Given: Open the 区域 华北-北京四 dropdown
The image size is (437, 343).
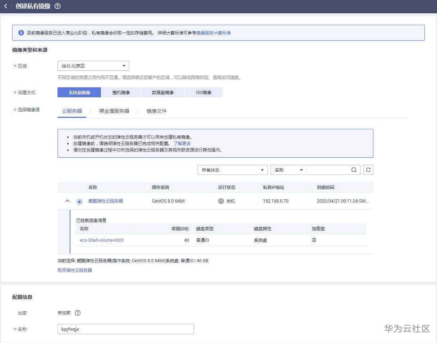Looking at the screenshot, I should 93,66.
